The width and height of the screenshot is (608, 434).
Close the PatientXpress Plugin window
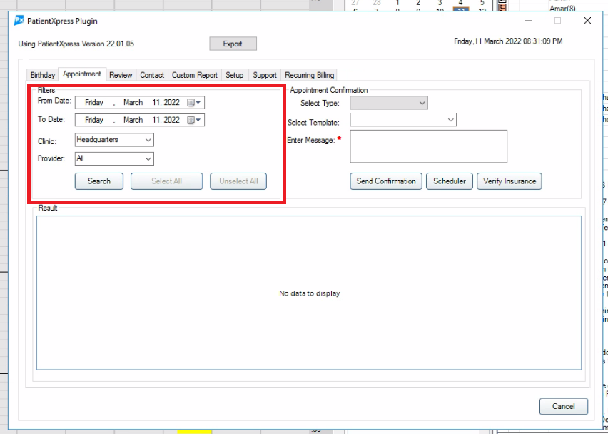click(x=587, y=21)
